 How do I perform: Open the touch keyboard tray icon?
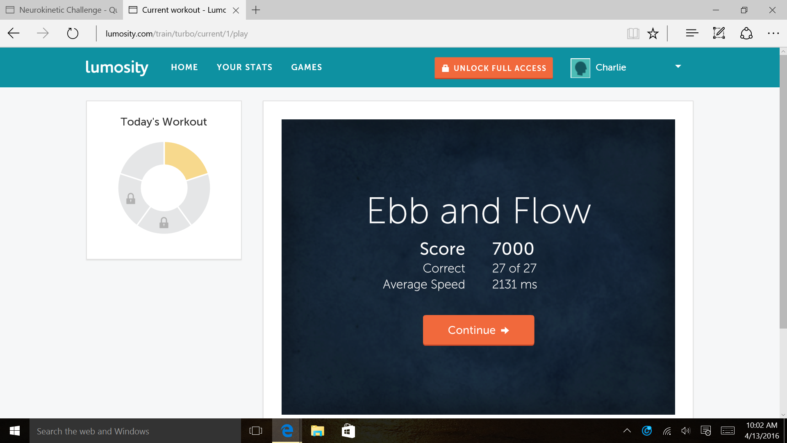click(x=728, y=431)
